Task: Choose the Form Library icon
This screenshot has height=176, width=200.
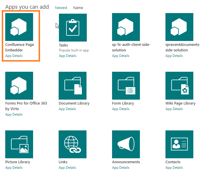Action: 126,86
